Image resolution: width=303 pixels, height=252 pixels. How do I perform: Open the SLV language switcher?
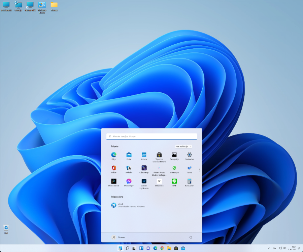coord(274,248)
